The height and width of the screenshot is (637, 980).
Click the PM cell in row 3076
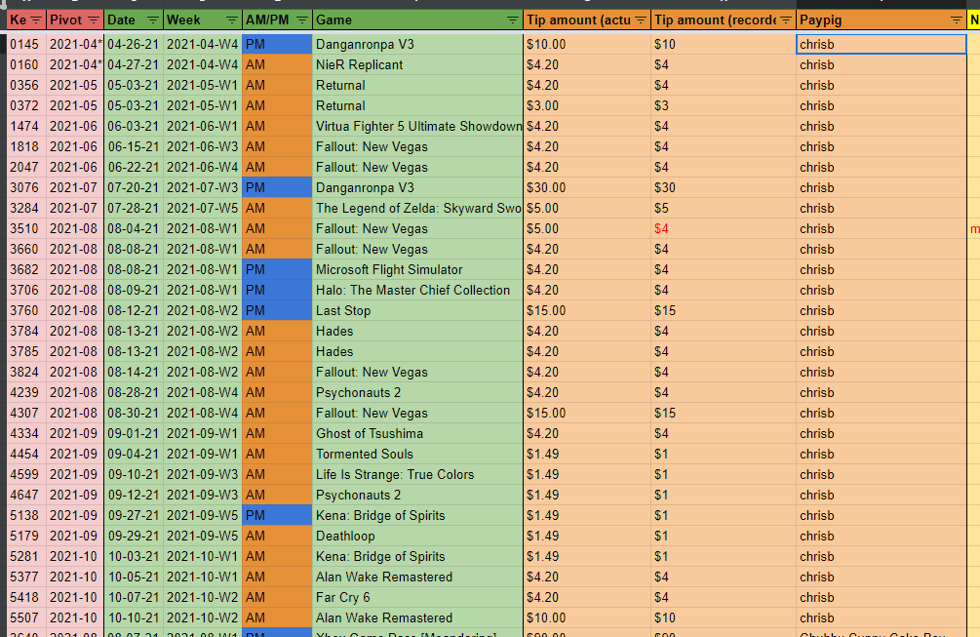pyautogui.click(x=277, y=187)
